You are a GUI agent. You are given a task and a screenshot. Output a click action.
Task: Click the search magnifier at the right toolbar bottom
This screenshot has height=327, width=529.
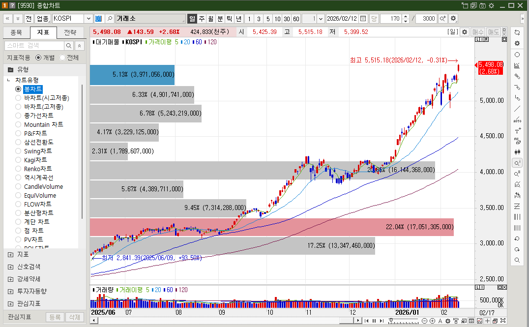(x=517, y=260)
